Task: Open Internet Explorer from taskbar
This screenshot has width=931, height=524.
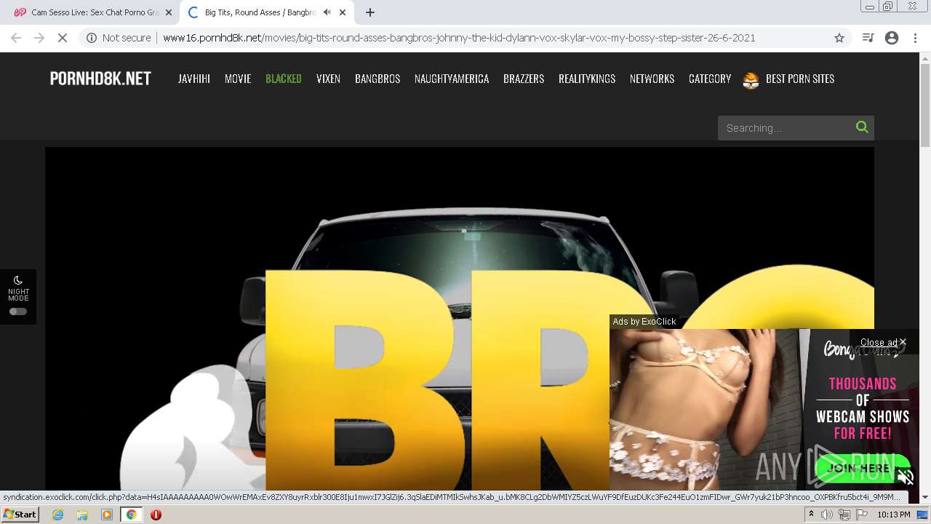Action: (x=58, y=515)
